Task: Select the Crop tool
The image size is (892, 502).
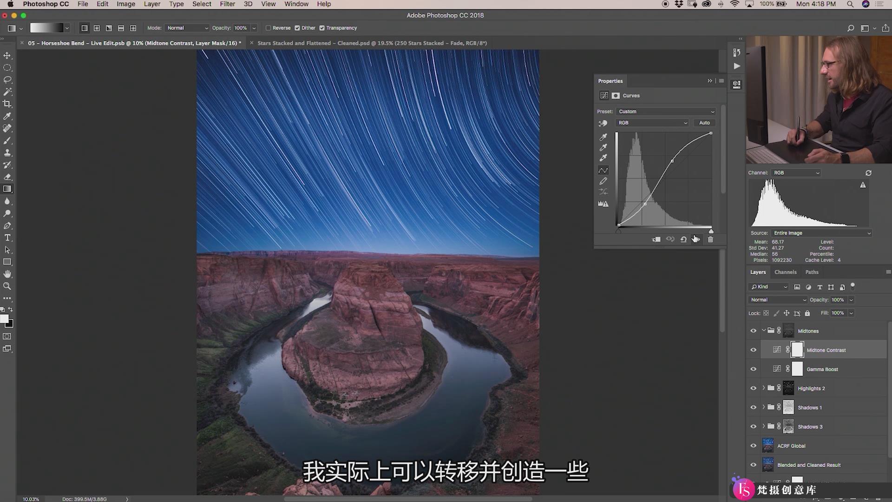Action: (x=8, y=104)
